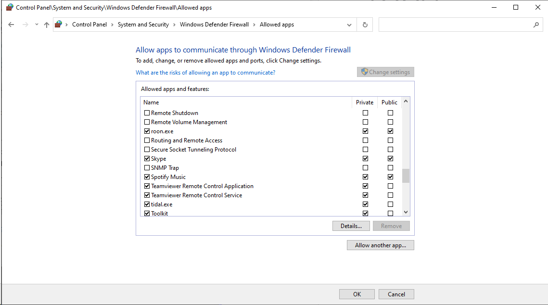
Task: Click inside the Control Panel search box
Action: [455, 25]
